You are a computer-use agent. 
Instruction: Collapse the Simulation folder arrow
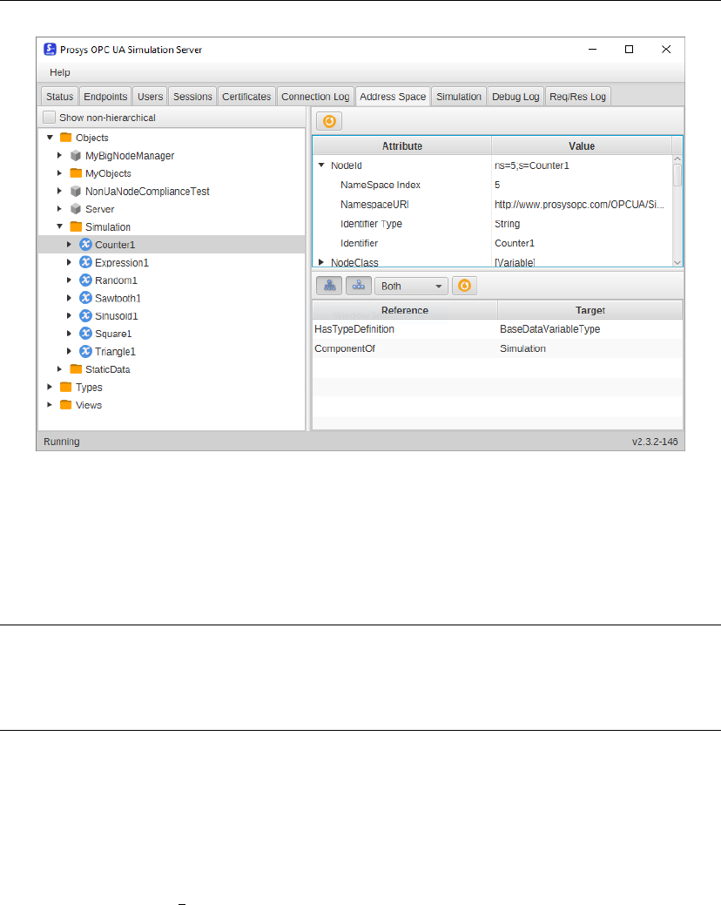[59, 226]
